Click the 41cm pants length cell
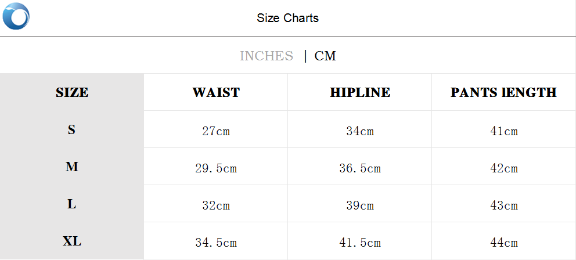Screen dimensions: 576x260 503,131
